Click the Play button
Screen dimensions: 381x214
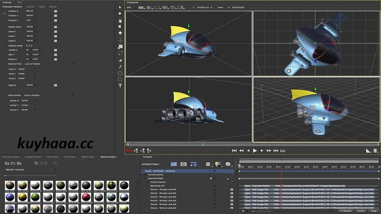(255, 151)
